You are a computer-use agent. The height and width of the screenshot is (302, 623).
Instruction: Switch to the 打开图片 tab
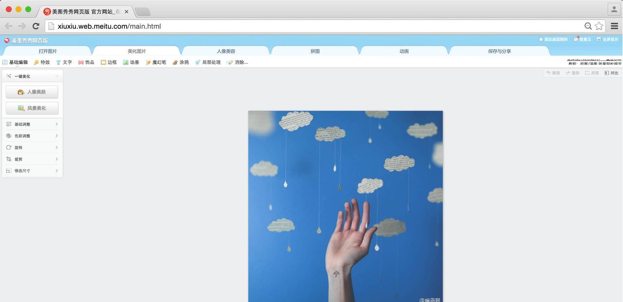48,51
